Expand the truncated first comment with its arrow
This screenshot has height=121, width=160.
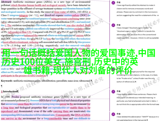click(158, 16)
